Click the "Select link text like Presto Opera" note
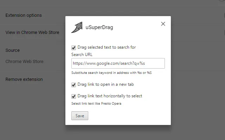The width and height of the screenshot is (225, 140). (x=96, y=104)
